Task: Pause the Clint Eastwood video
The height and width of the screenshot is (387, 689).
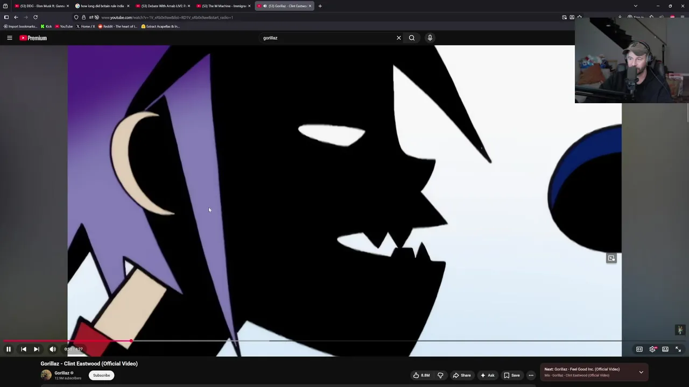Action: [x=9, y=349]
